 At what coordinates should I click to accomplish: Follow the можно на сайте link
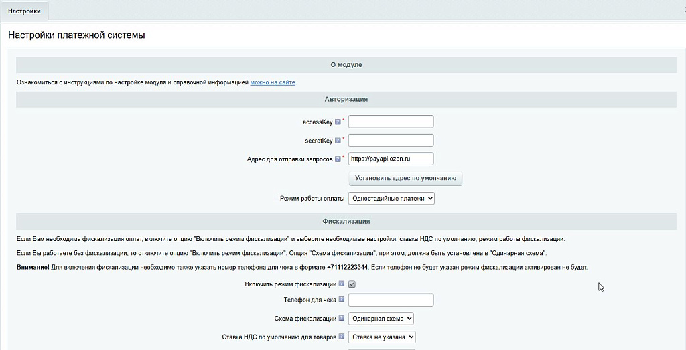click(273, 82)
